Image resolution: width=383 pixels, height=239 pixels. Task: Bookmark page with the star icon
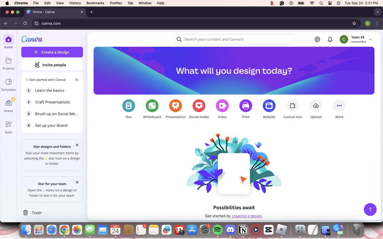[x=354, y=23]
